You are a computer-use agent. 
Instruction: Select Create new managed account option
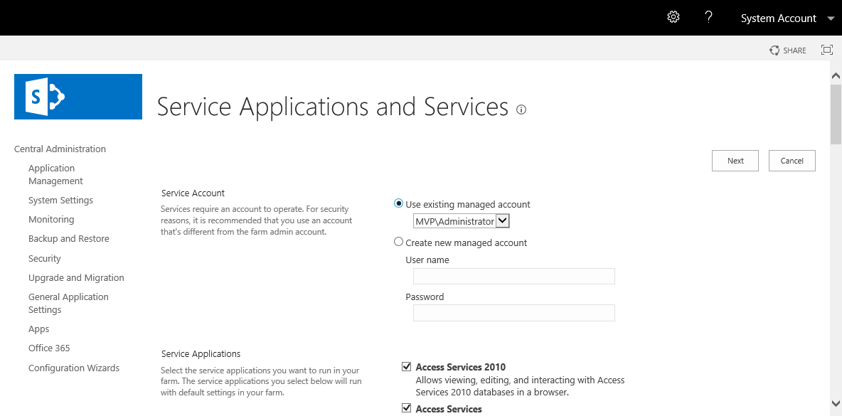pyautogui.click(x=399, y=242)
